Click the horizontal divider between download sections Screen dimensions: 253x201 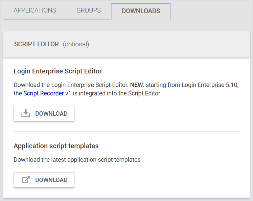[127, 131]
